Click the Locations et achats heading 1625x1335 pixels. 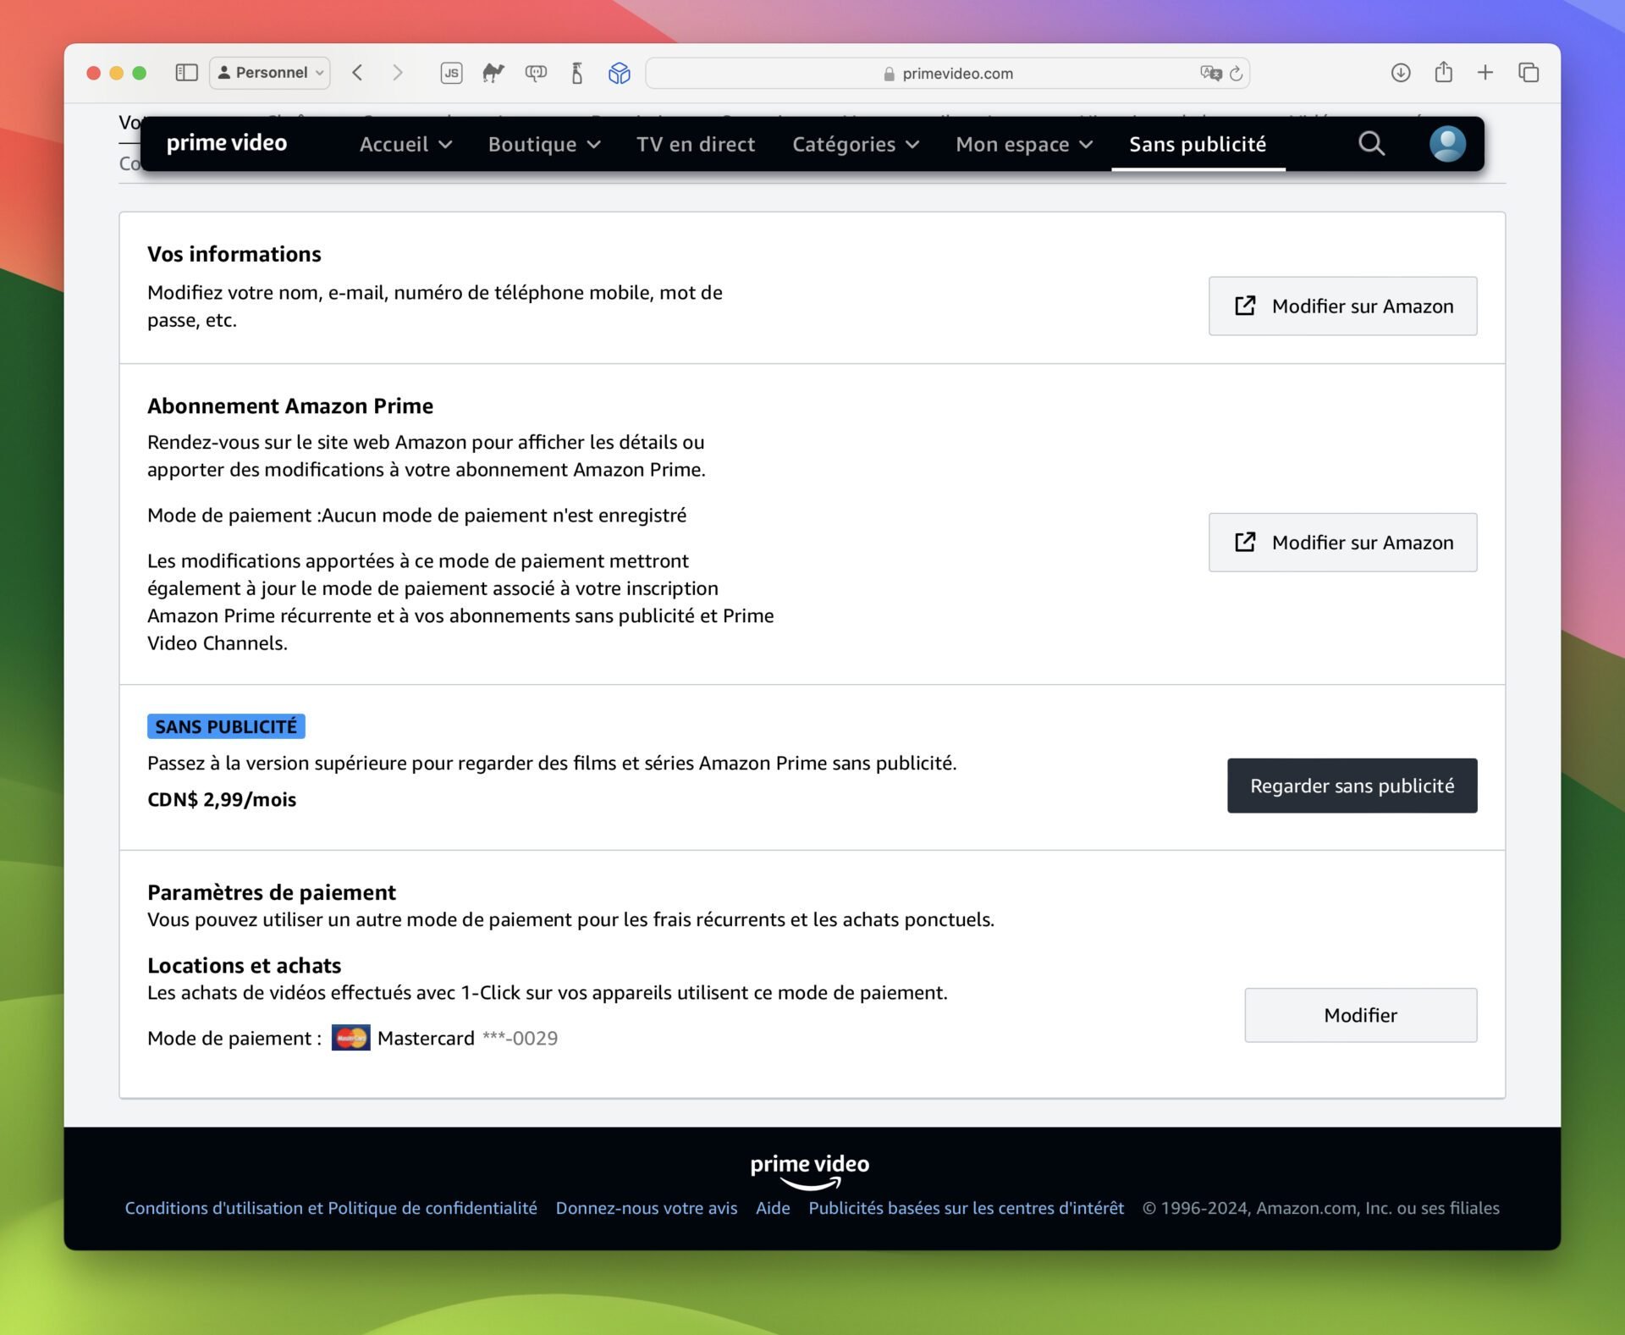(x=245, y=965)
